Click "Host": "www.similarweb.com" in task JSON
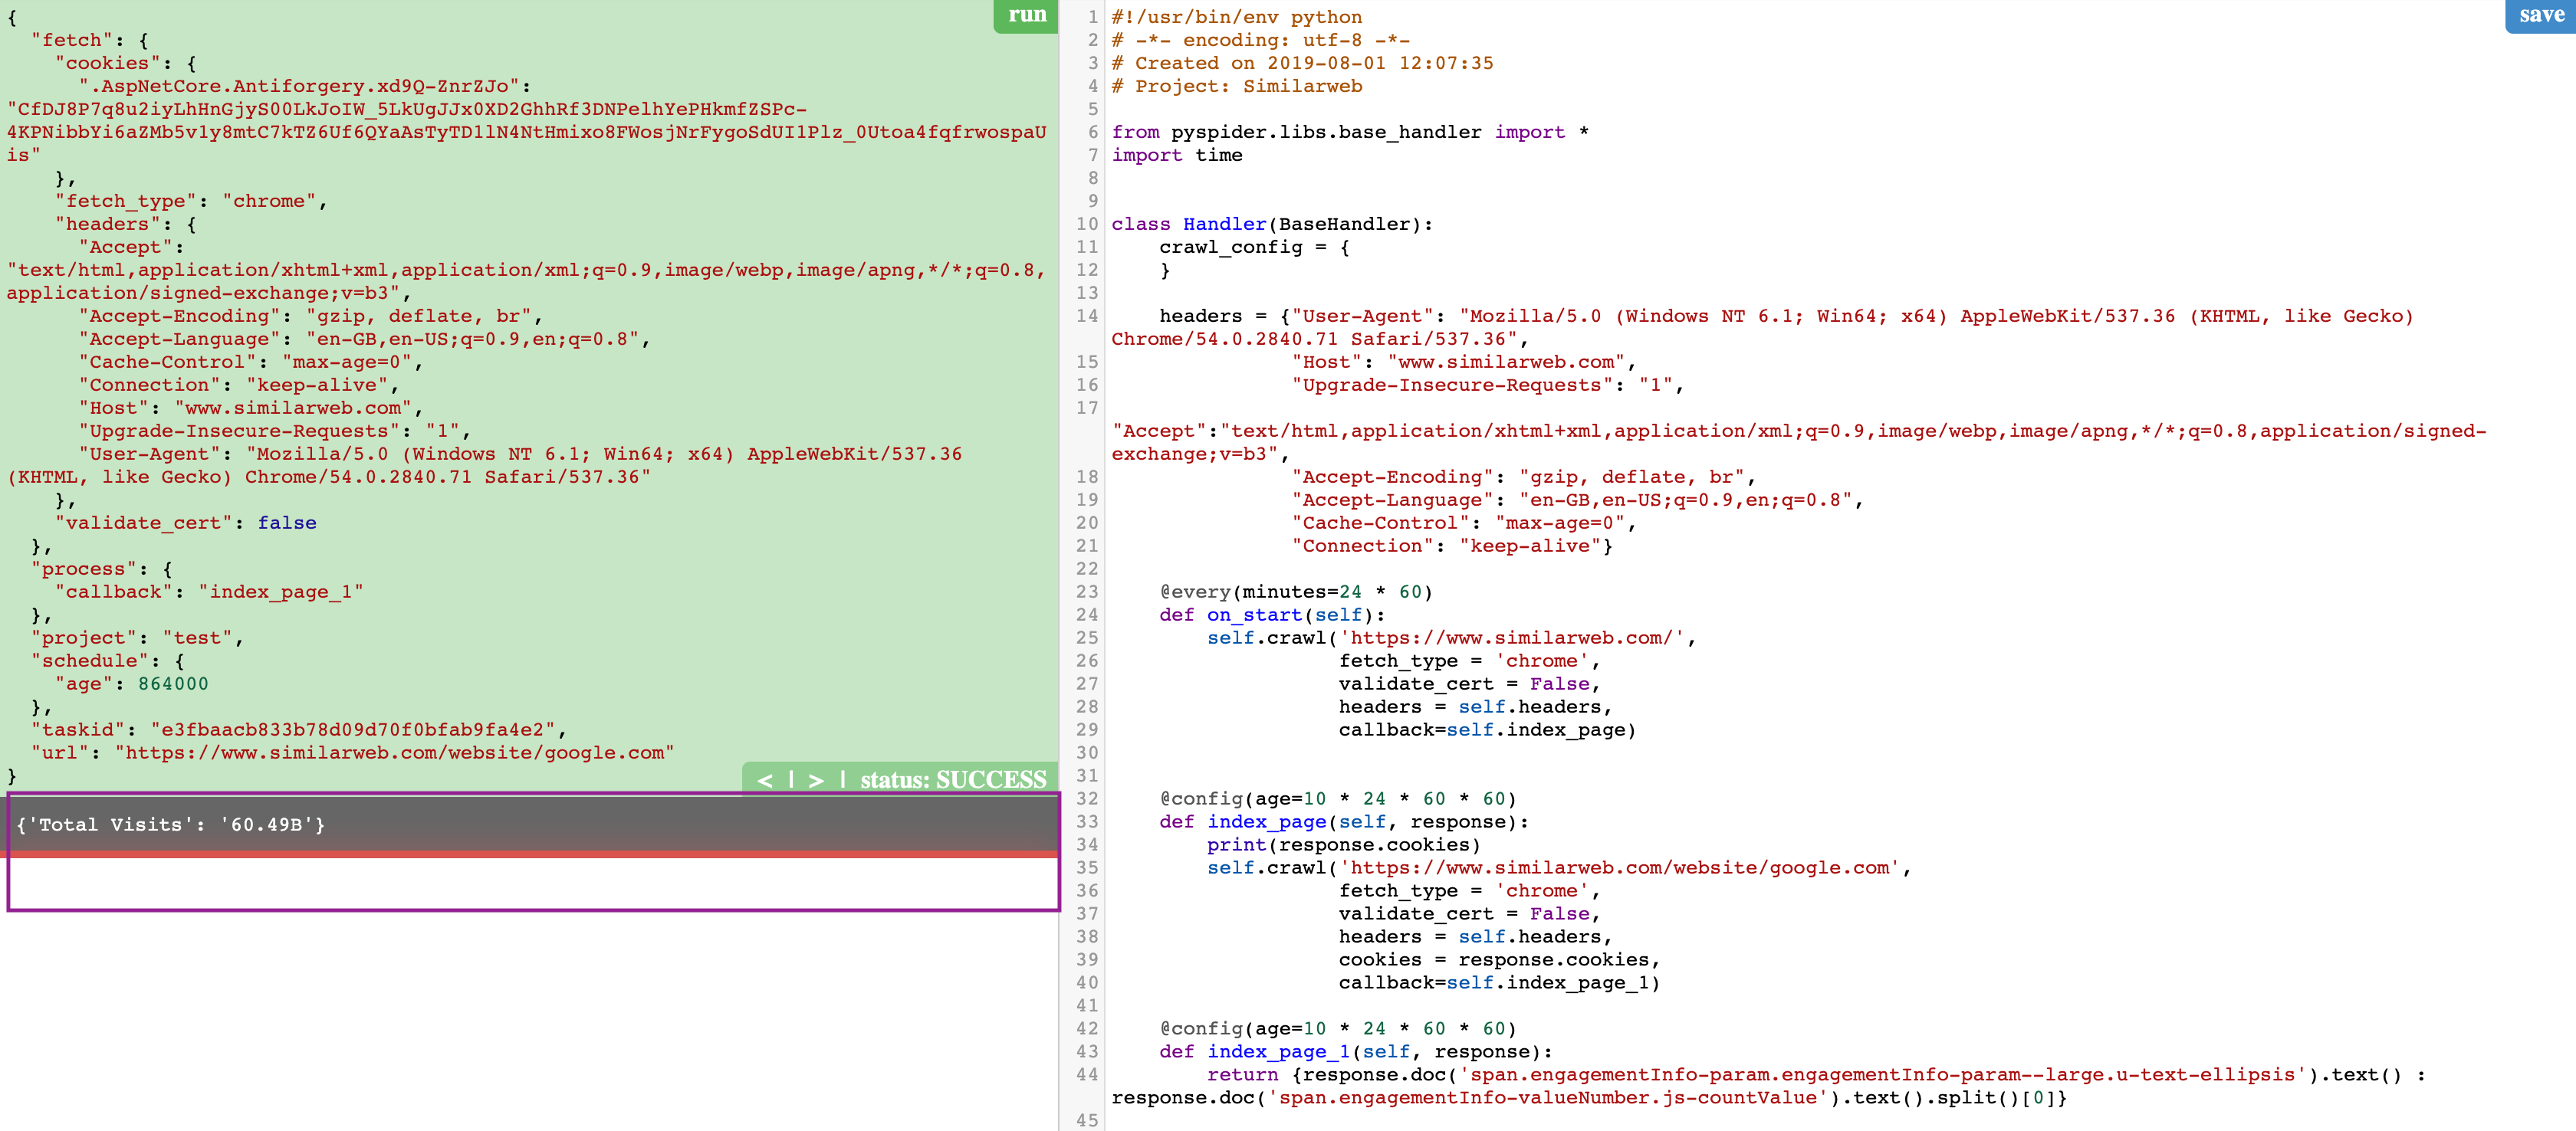 pyautogui.click(x=251, y=408)
